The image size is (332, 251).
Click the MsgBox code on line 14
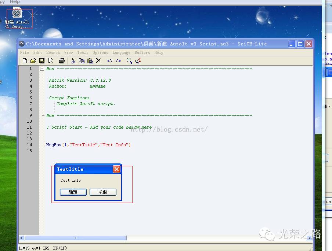(88, 145)
